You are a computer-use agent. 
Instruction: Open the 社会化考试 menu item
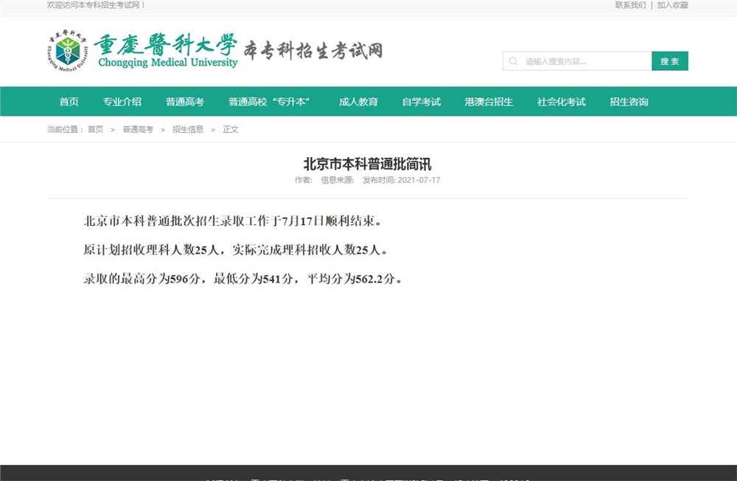point(561,102)
